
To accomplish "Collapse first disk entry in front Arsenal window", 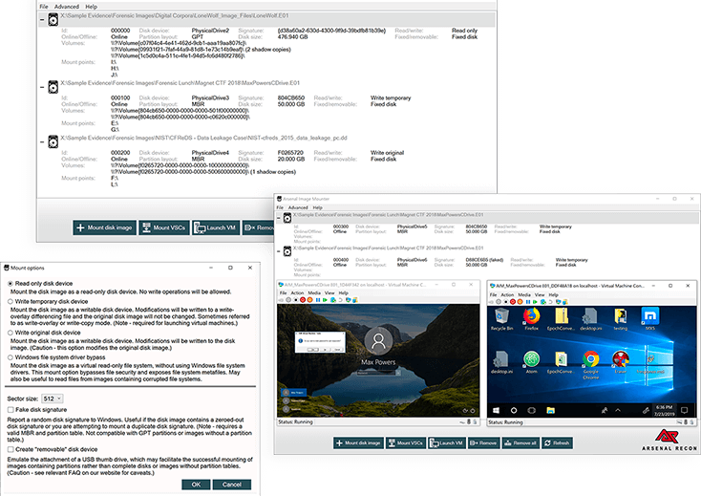I will (x=279, y=218).
